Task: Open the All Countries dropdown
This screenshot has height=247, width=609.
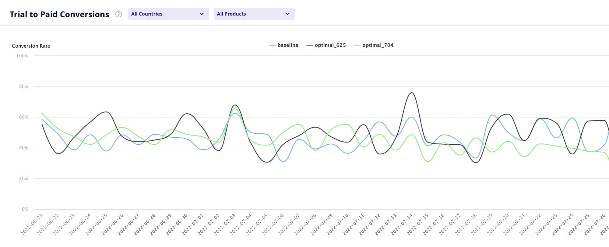Action: [x=168, y=14]
